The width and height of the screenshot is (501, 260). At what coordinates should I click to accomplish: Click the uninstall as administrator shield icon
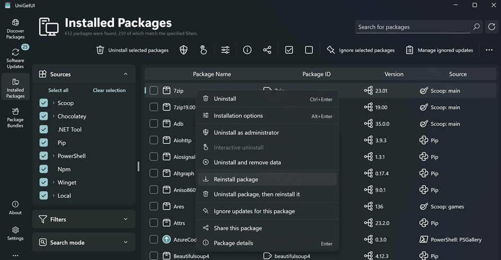tap(183, 50)
